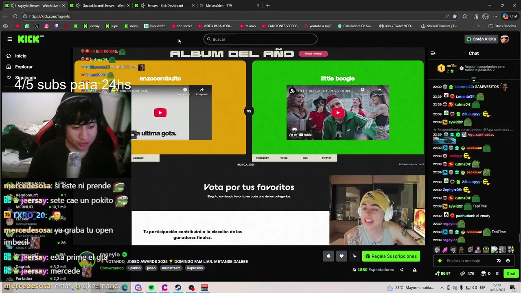Image resolution: width=521 pixels, height=293 pixels.
Task: Click the share stream icon
Action: click(402, 270)
